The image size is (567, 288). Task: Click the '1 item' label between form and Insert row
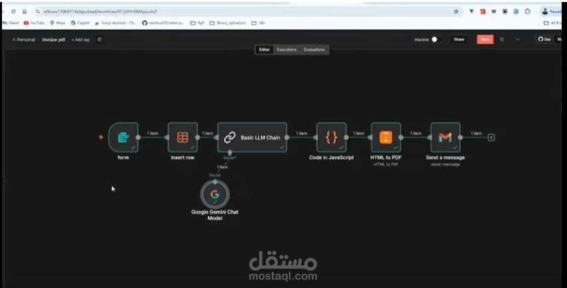pos(153,133)
